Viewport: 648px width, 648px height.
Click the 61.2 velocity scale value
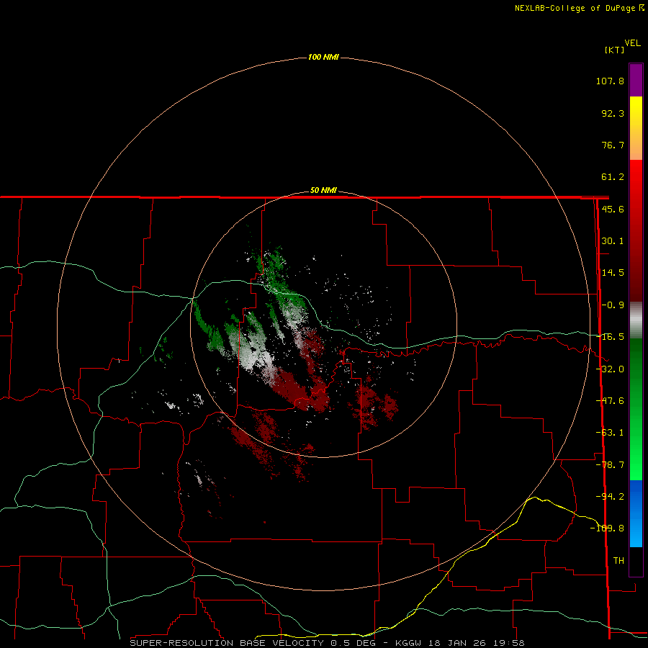click(613, 177)
